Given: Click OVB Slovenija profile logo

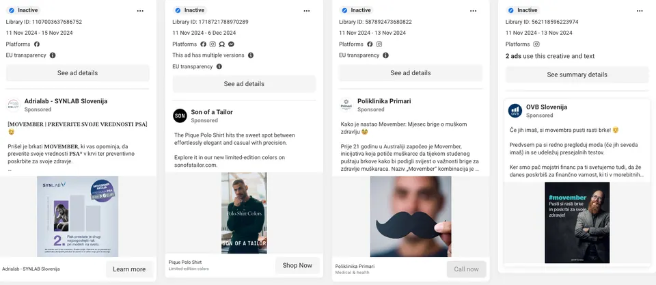Looking at the screenshot, I should pyautogui.click(x=515, y=111).
